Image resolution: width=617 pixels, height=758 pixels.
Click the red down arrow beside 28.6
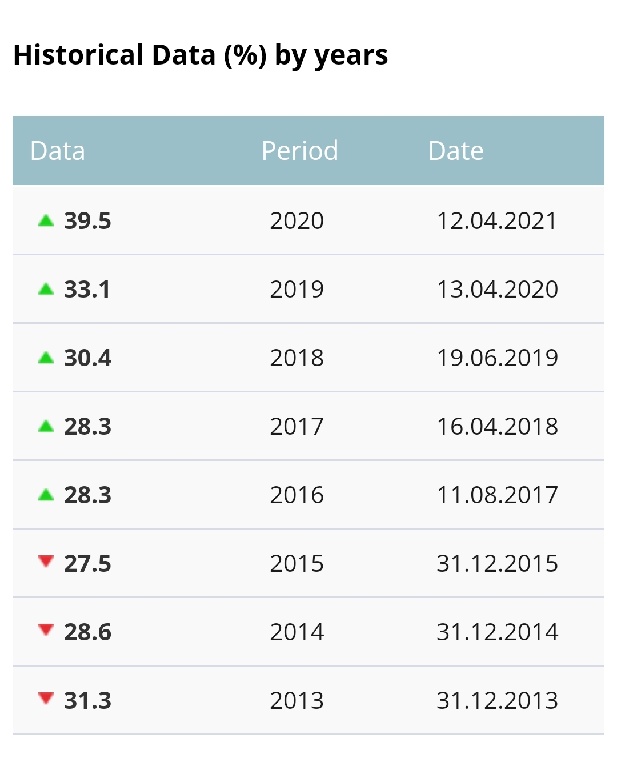click(46, 630)
